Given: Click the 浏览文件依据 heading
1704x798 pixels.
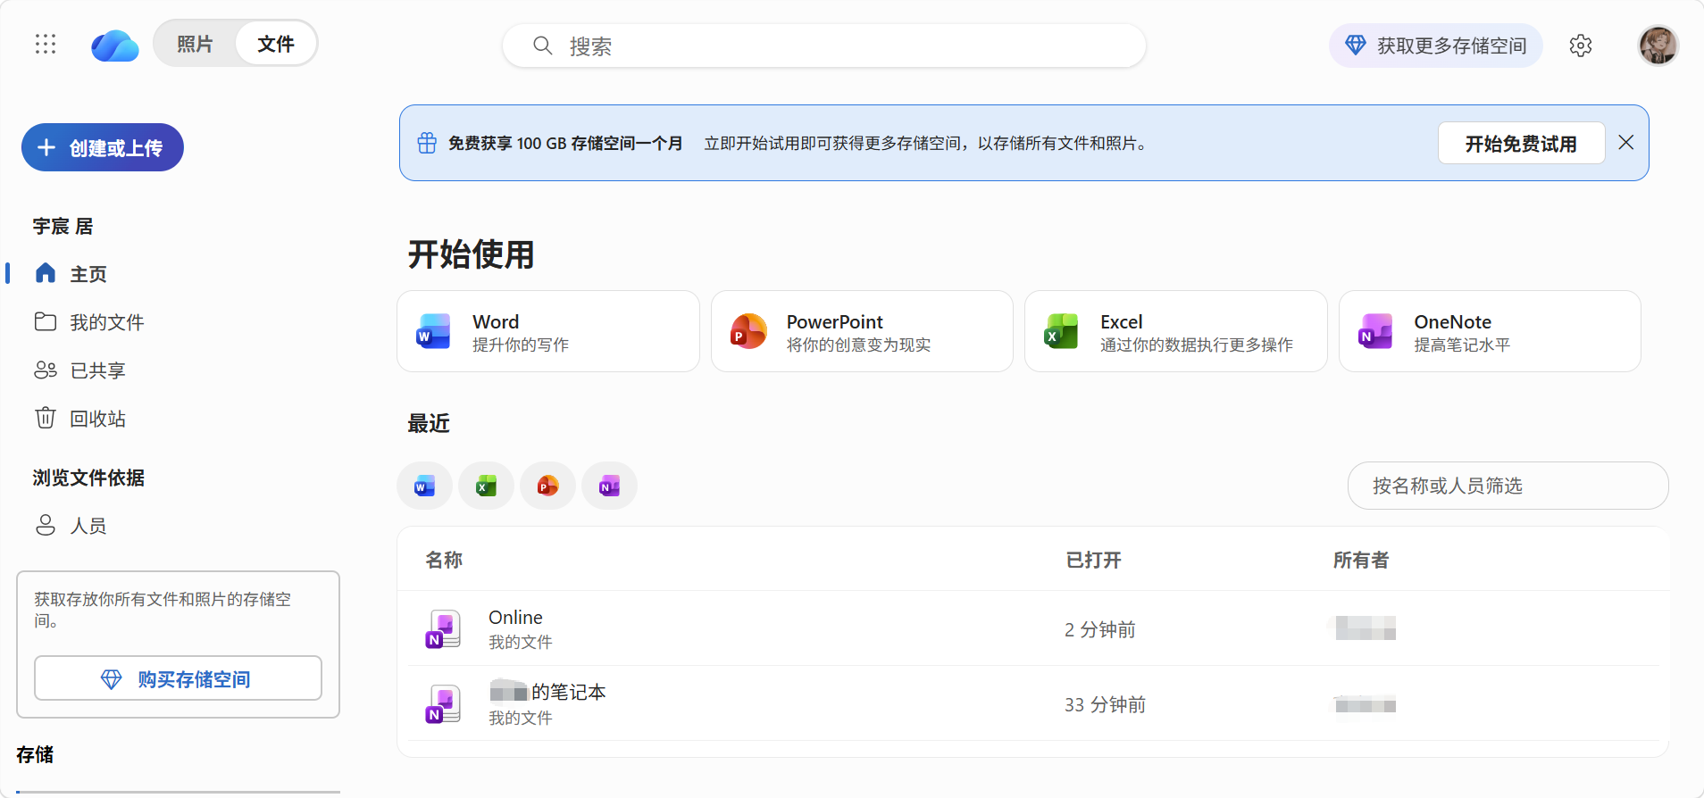Looking at the screenshot, I should 88,478.
